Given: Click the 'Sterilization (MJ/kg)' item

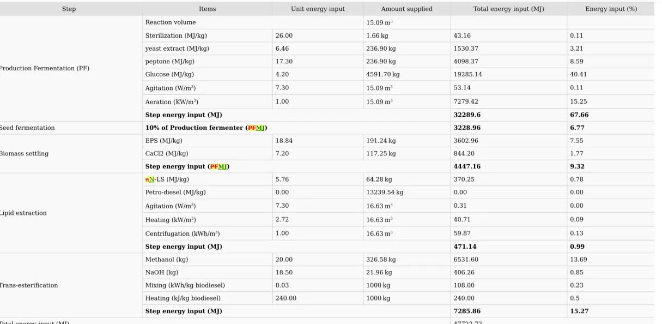Looking at the screenshot, I should [x=175, y=35].
